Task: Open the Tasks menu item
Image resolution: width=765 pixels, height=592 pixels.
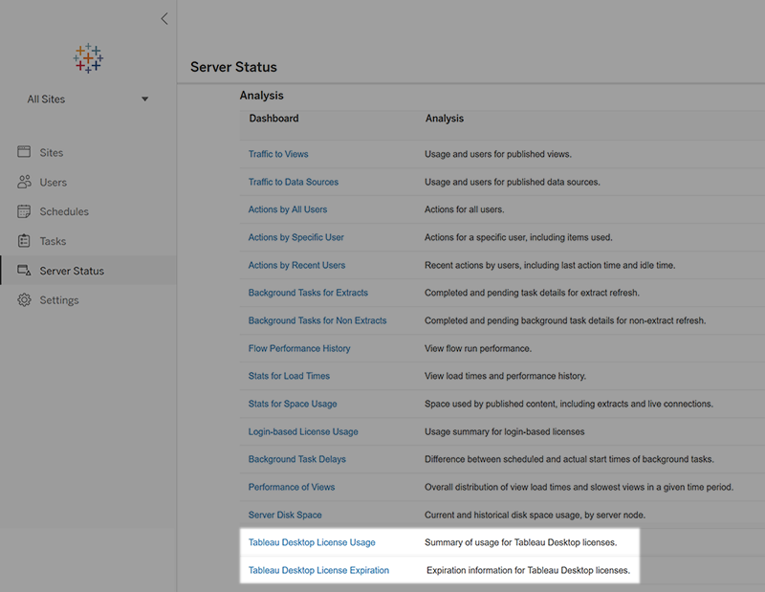Action: click(x=53, y=242)
